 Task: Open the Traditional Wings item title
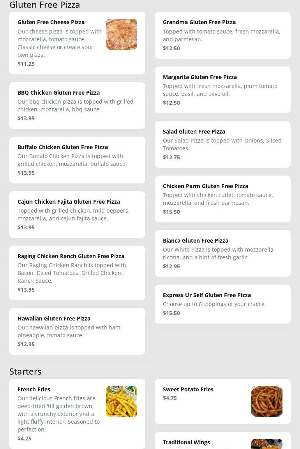(186, 442)
